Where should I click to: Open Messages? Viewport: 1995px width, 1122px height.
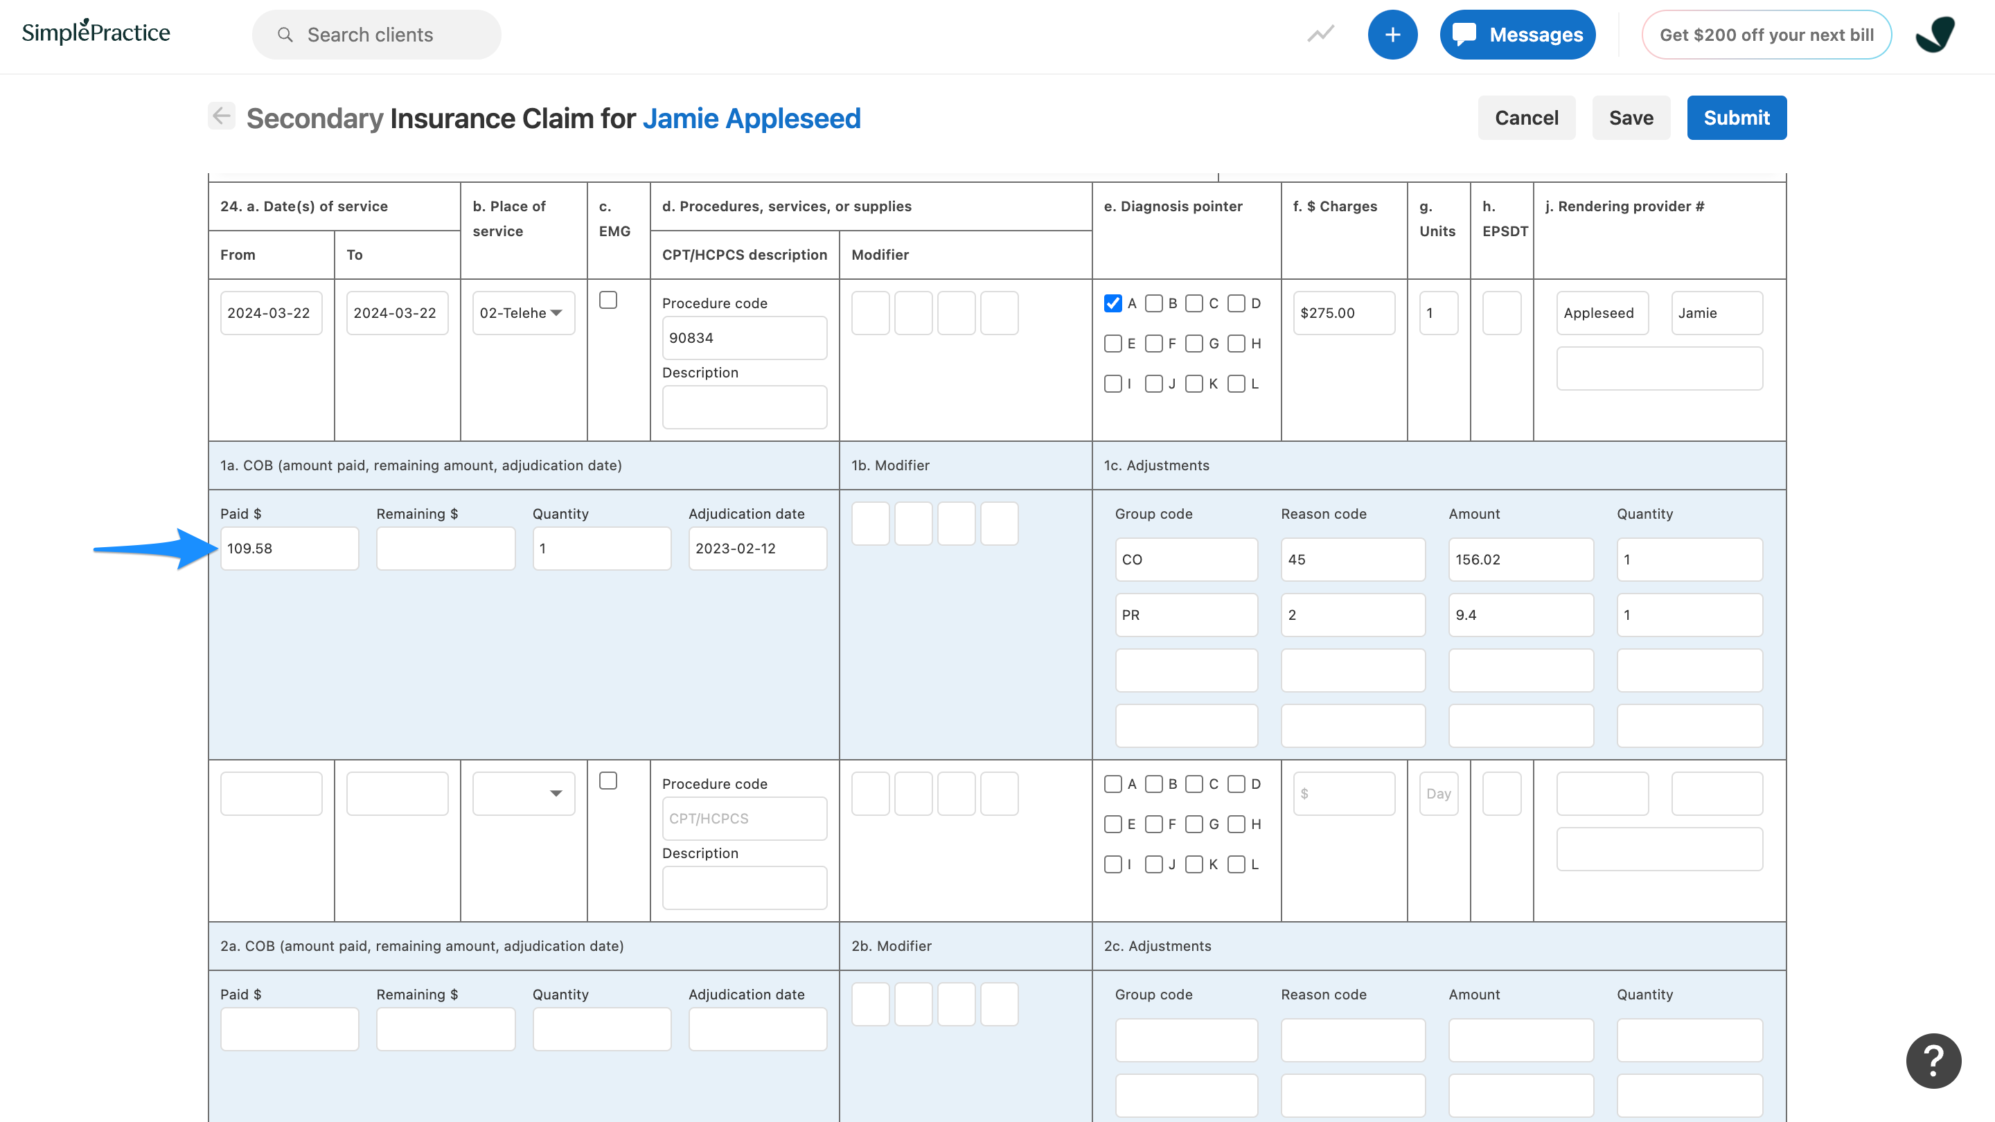click(1517, 35)
